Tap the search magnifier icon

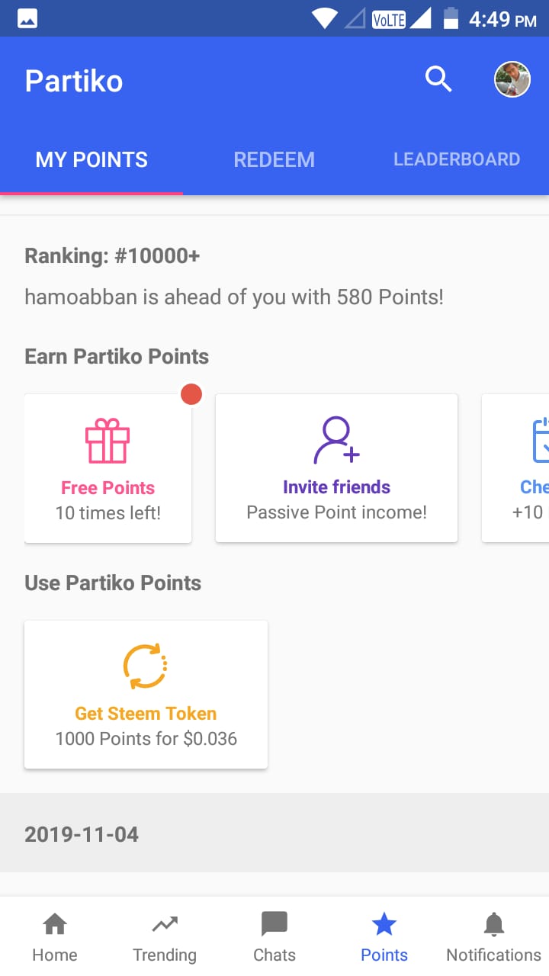438,79
